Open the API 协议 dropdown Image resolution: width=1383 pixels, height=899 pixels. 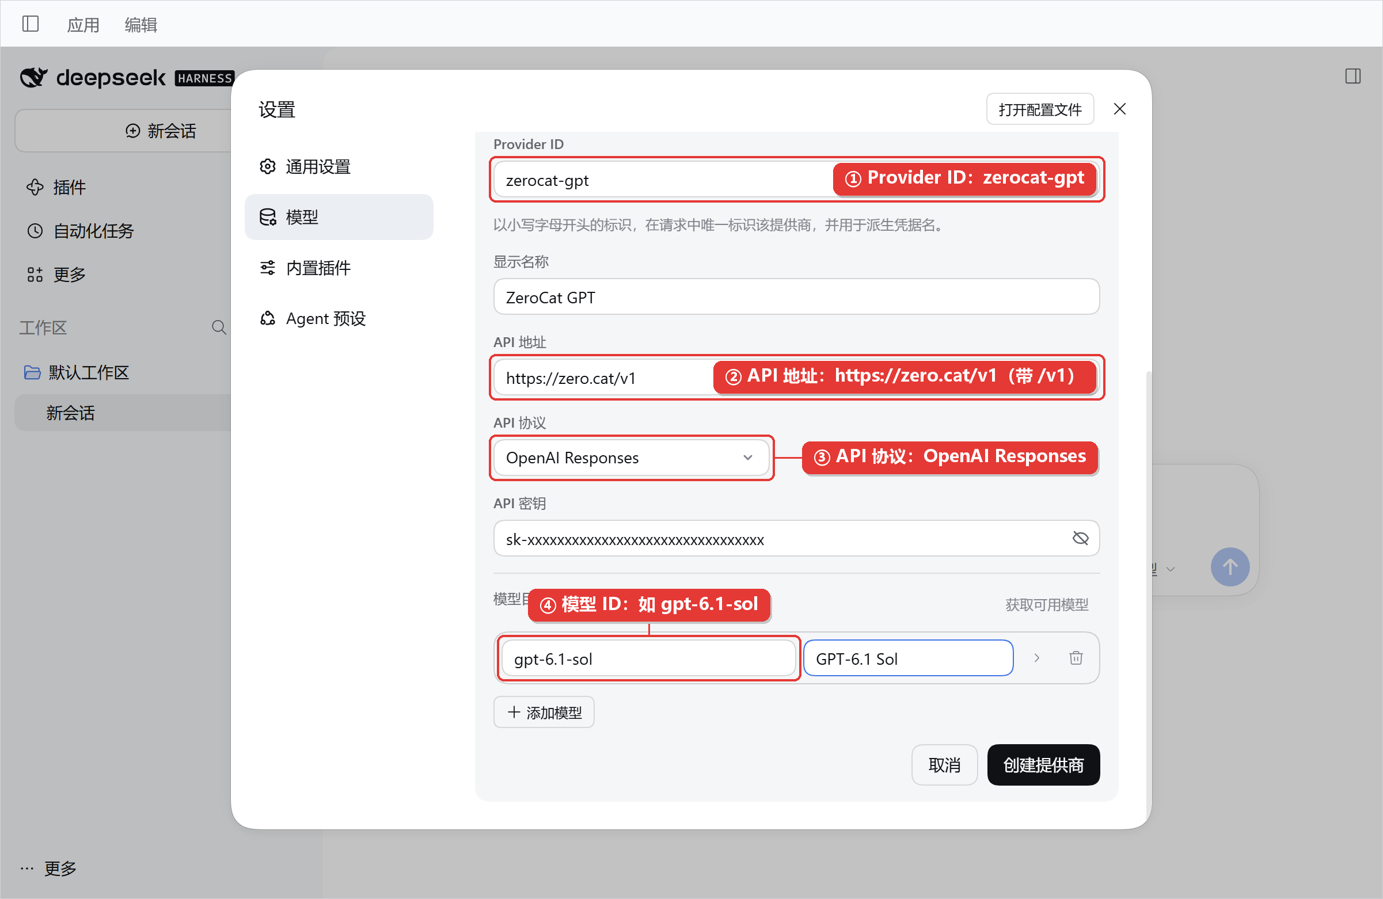[x=631, y=458]
